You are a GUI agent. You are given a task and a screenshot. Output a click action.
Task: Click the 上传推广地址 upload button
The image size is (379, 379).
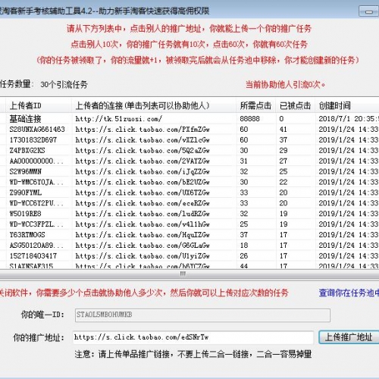point(349,337)
